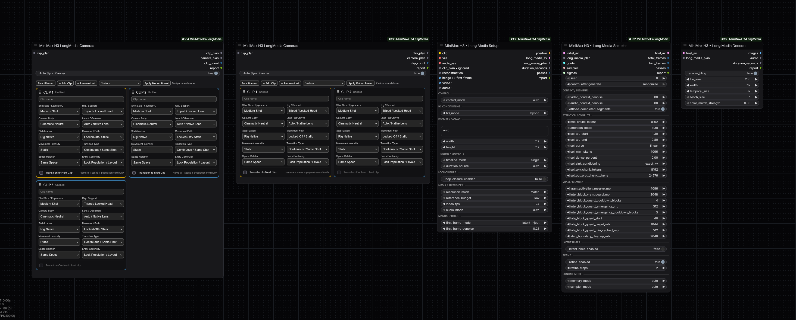Click Sync Planner button in node #334
Screen dimensions: 796x320
click(x=45, y=83)
